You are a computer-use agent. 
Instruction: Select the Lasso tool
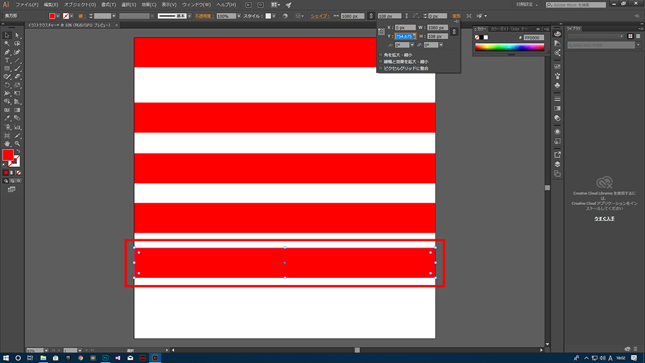(17, 44)
